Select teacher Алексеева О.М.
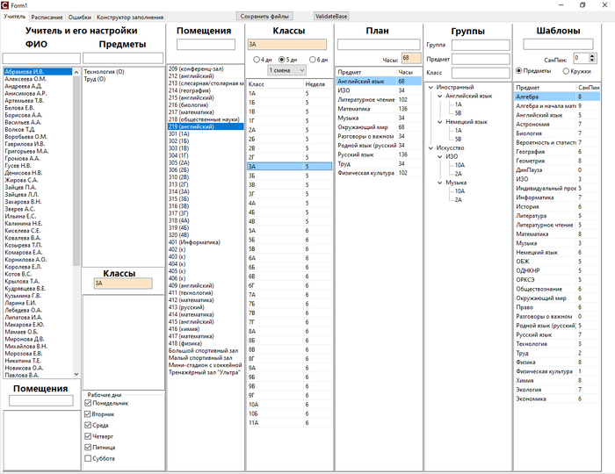This screenshot has width=615, height=474. 25,79
